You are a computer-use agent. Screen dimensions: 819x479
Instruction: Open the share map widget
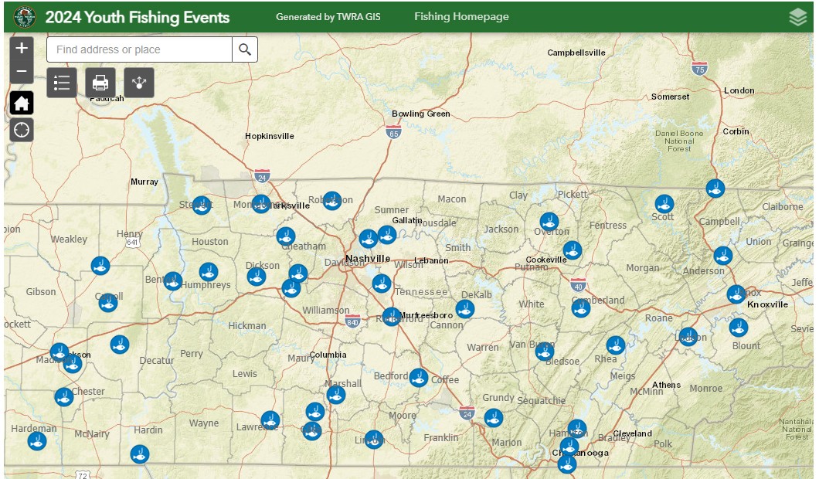pyautogui.click(x=139, y=83)
